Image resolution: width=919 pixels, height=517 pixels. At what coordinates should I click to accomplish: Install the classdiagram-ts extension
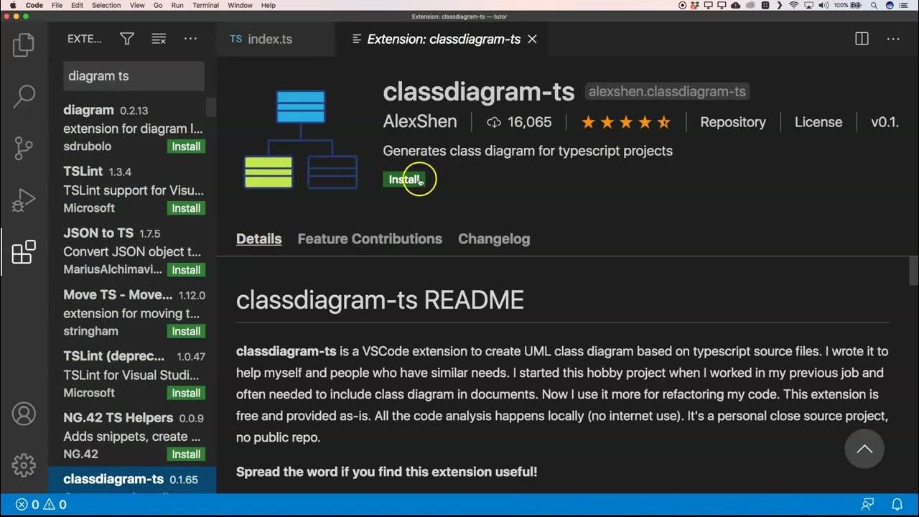click(x=404, y=180)
